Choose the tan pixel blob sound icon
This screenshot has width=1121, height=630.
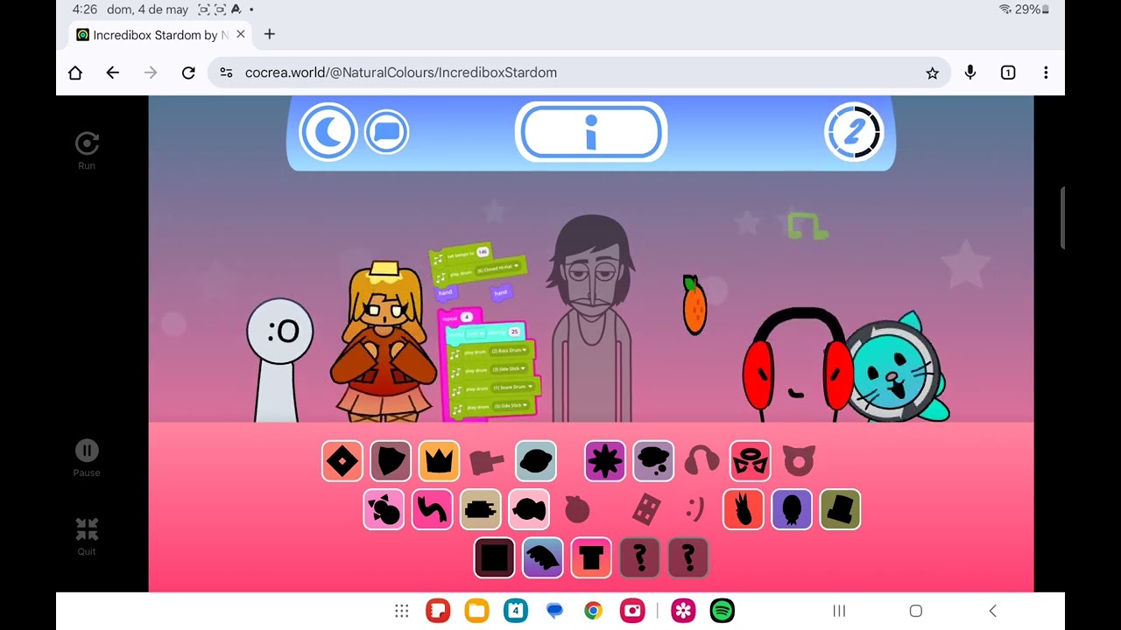click(481, 509)
